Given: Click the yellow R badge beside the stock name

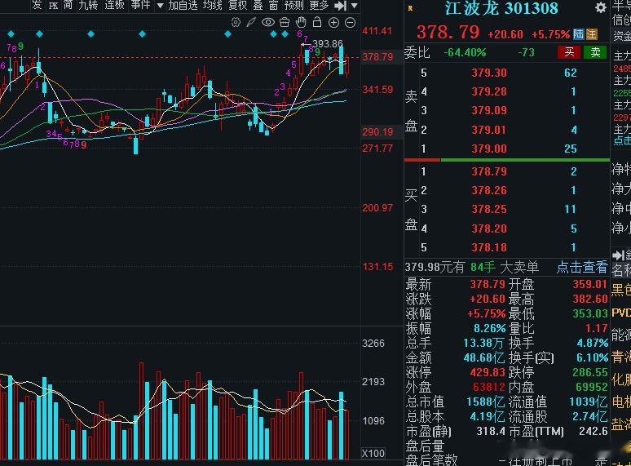Looking at the screenshot, I should tap(410, 8).
